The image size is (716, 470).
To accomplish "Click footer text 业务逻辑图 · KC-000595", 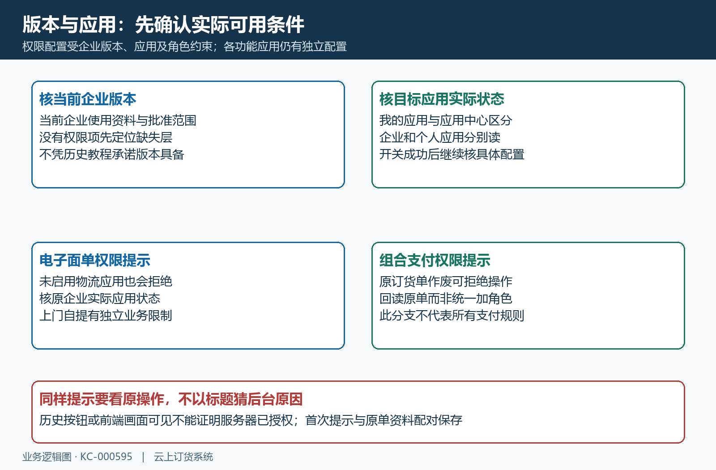I will pos(77,457).
